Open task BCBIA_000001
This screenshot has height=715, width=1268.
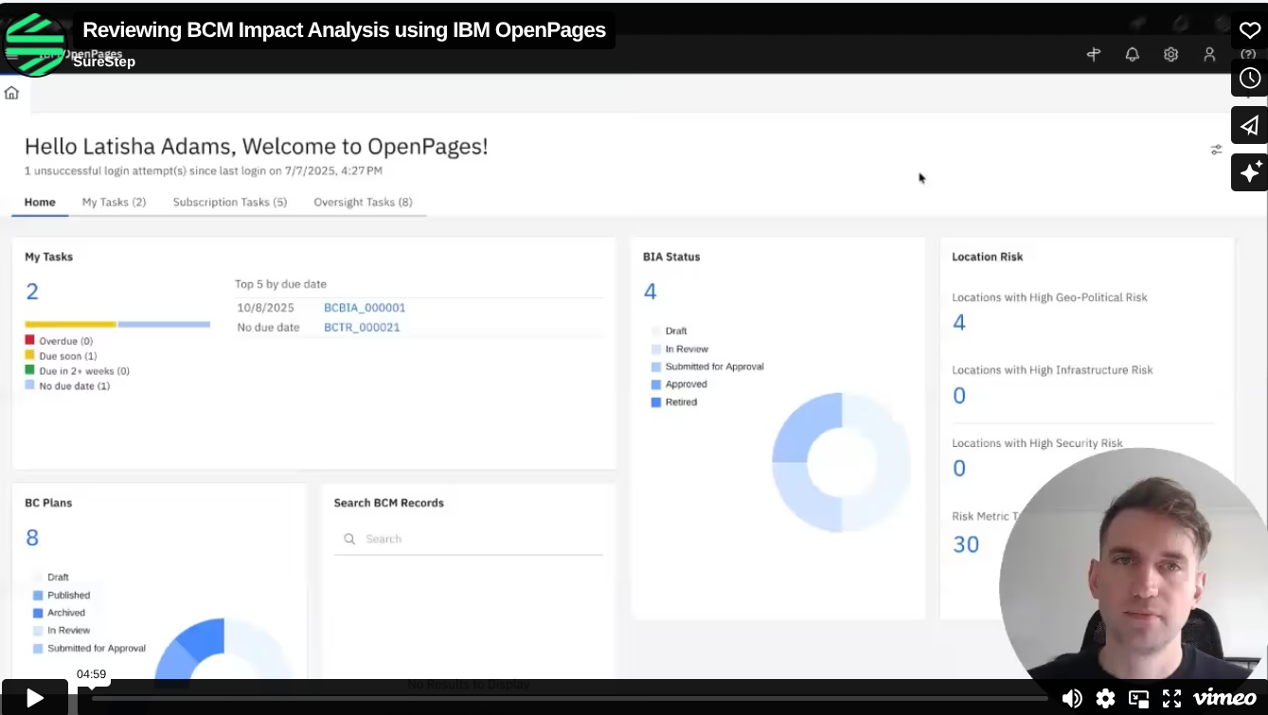pyautogui.click(x=365, y=308)
